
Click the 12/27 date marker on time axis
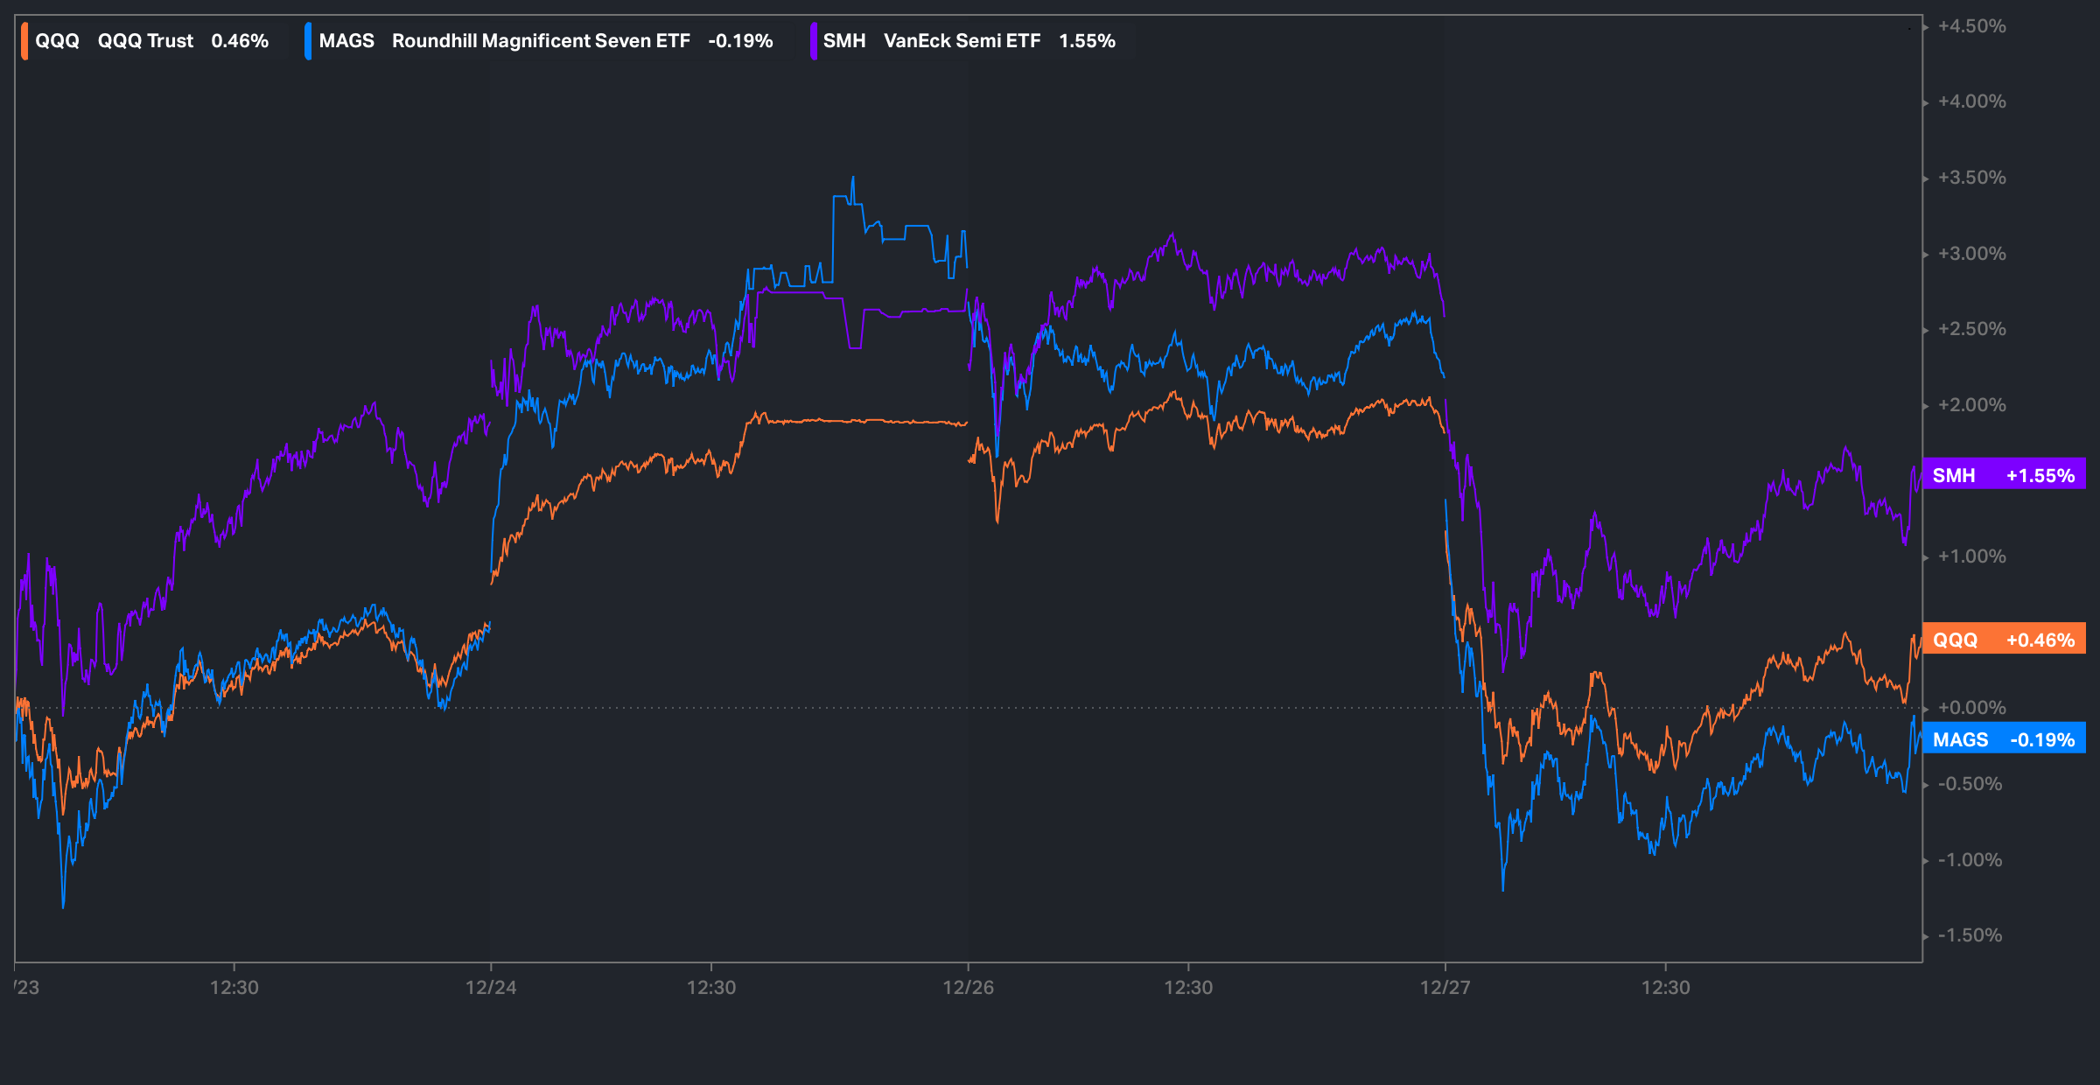(x=1445, y=988)
